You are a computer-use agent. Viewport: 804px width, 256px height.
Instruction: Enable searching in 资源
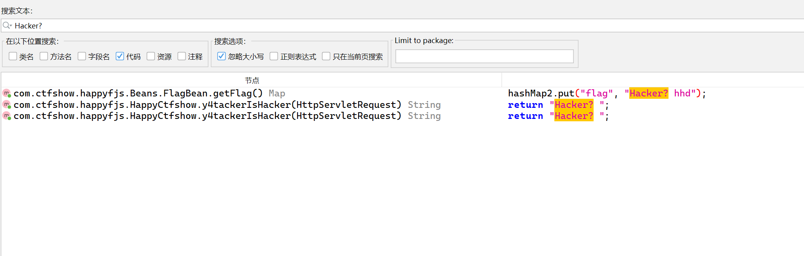[x=151, y=56]
